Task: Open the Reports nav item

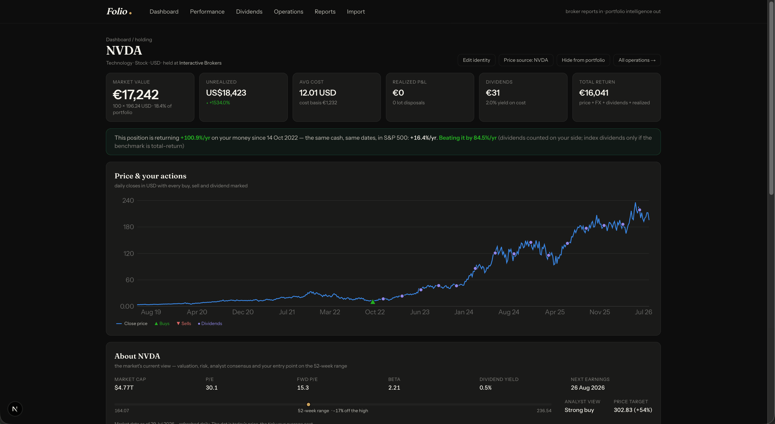Action: point(325,12)
